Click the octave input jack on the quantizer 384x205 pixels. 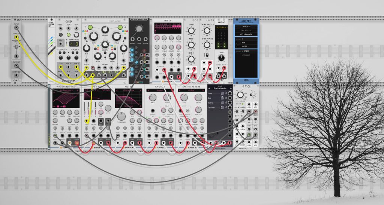click(x=145, y=39)
